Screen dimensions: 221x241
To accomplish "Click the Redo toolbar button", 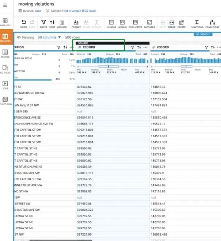I will point(32,24).
